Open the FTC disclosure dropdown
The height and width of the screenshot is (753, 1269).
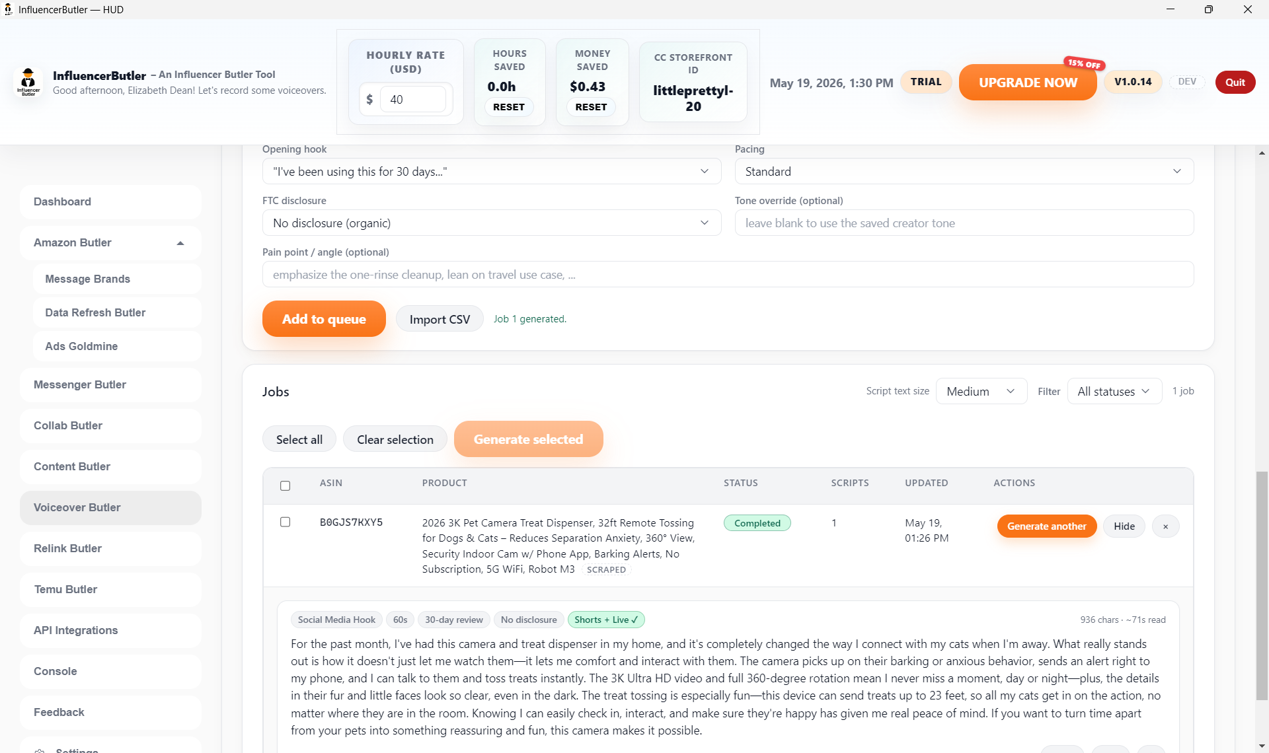[x=492, y=223]
